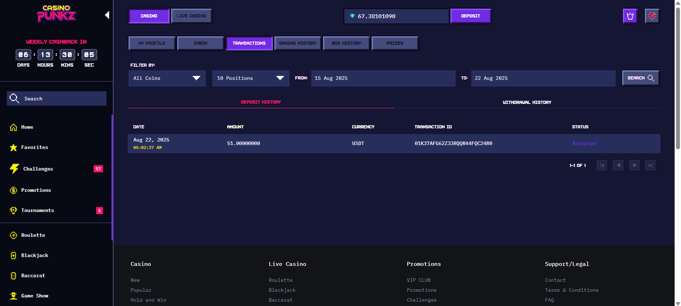Screen dimensions: 681x306
Task: Click into the sidebar Search field
Action: click(56, 99)
